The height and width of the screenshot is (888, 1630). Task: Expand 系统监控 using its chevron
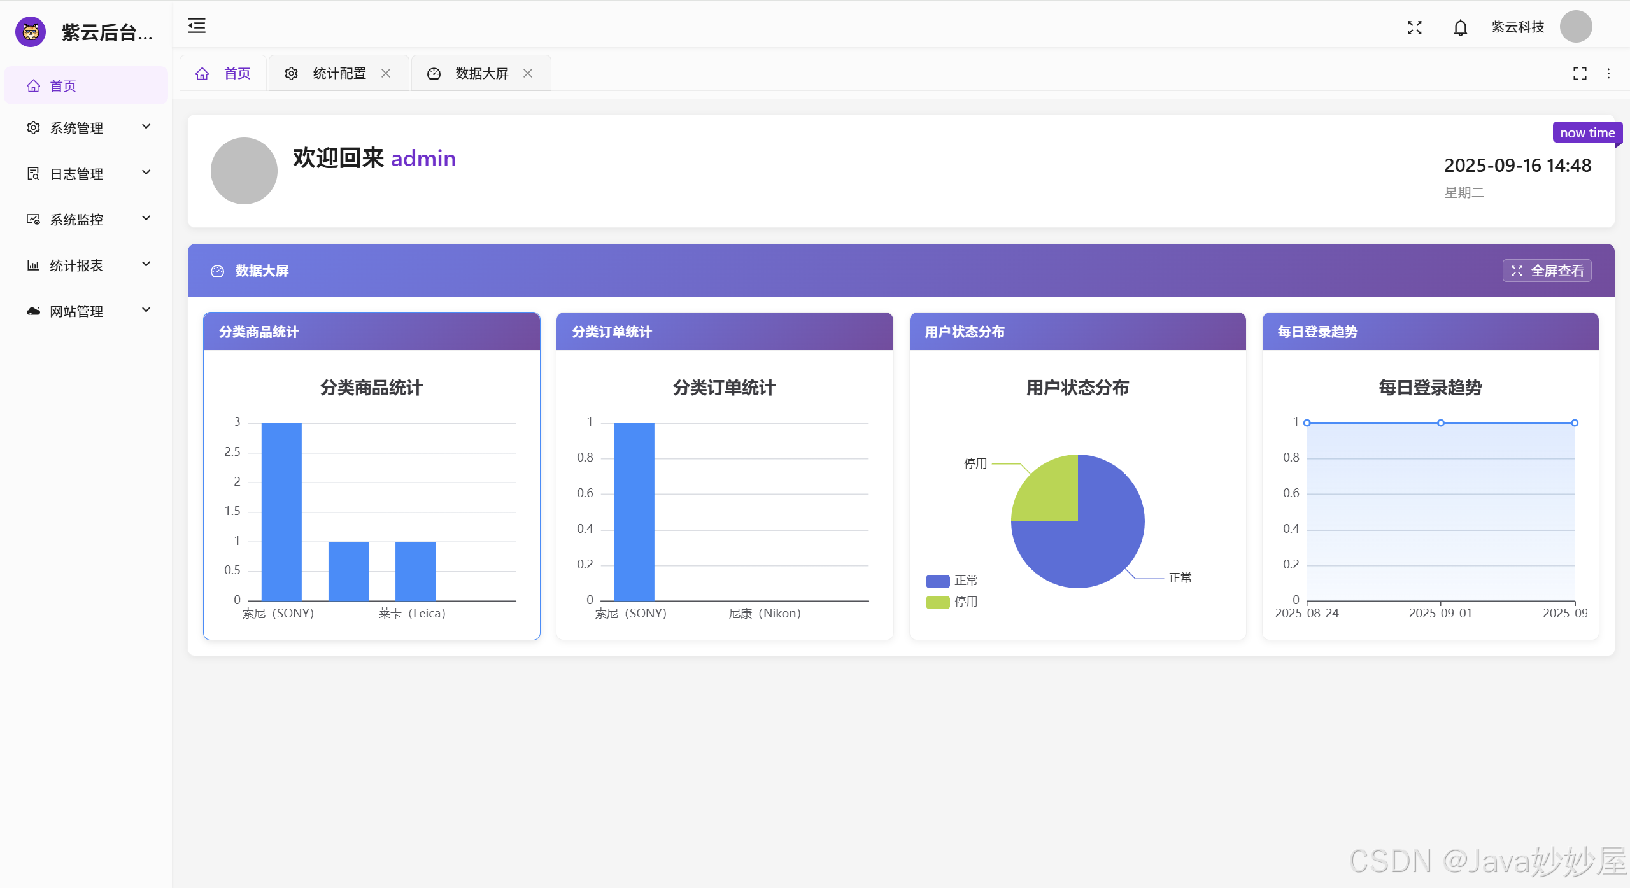tap(146, 218)
